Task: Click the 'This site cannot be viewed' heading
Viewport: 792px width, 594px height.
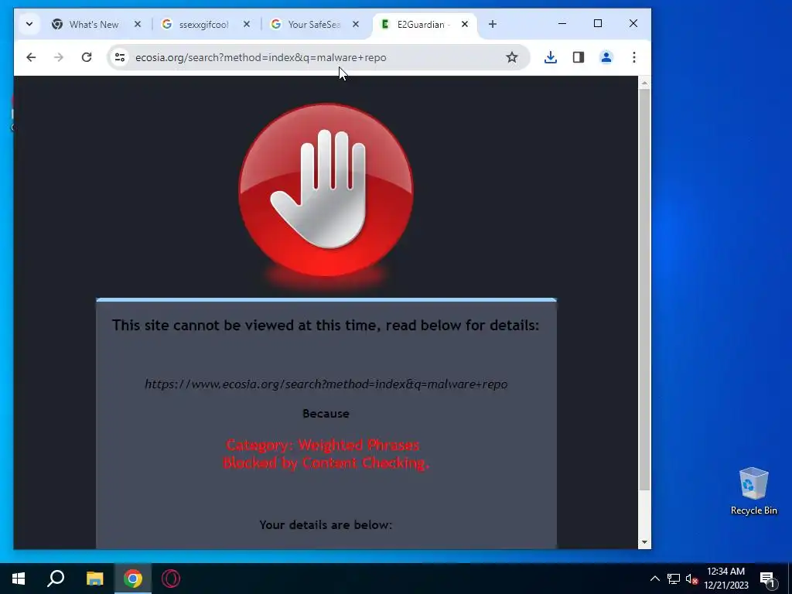Action: [326, 325]
